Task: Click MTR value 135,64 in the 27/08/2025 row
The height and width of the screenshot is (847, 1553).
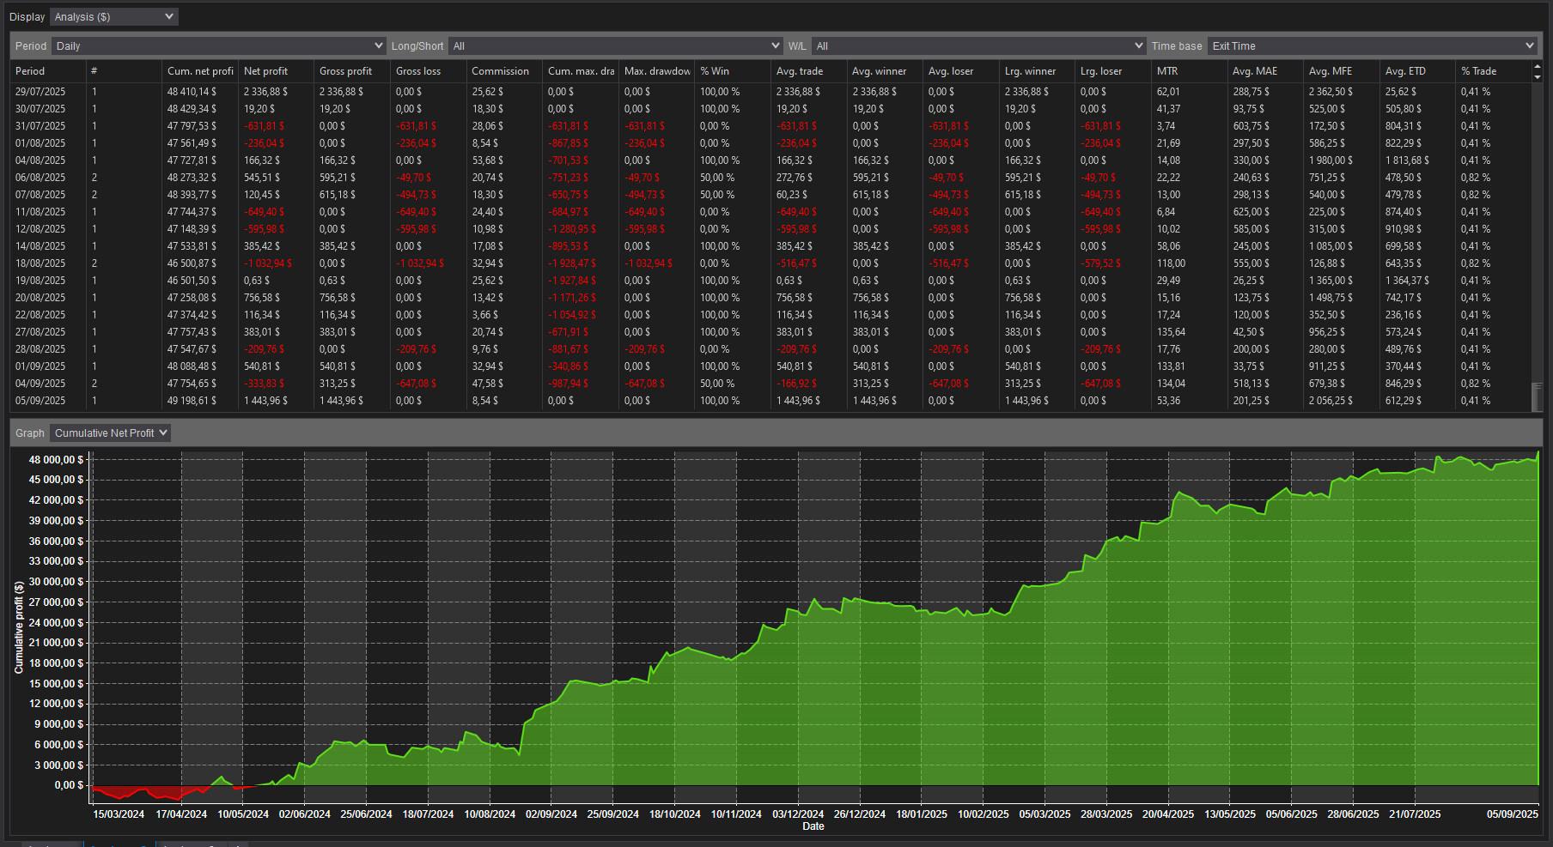Action: click(x=1171, y=332)
